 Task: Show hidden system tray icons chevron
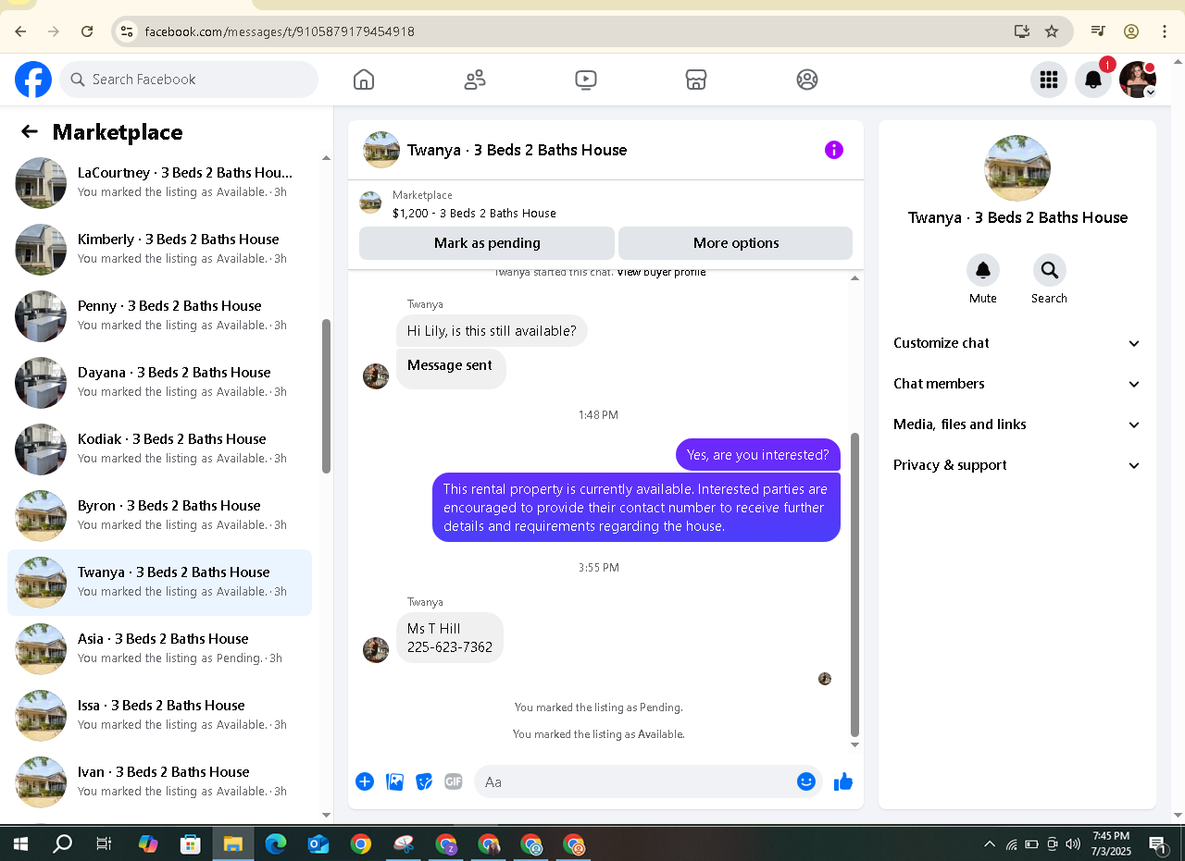click(x=990, y=844)
